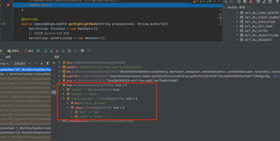
Task: Expand the dto variable node
Action: click(x=59, y=72)
